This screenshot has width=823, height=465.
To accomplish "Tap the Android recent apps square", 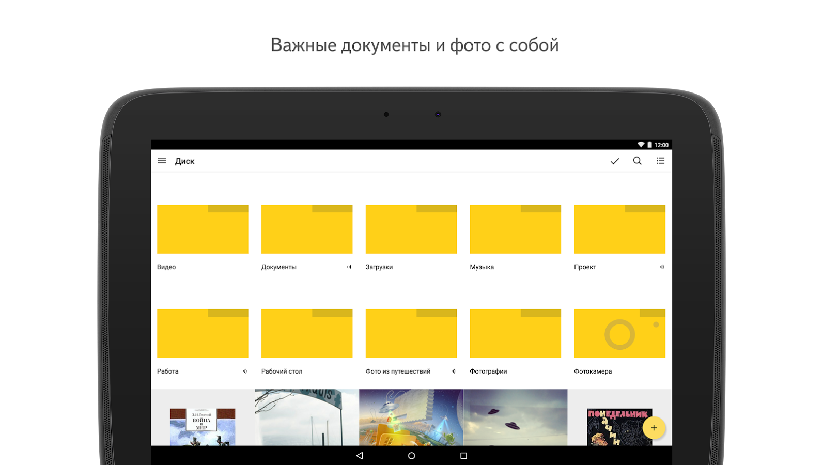I will (x=463, y=456).
